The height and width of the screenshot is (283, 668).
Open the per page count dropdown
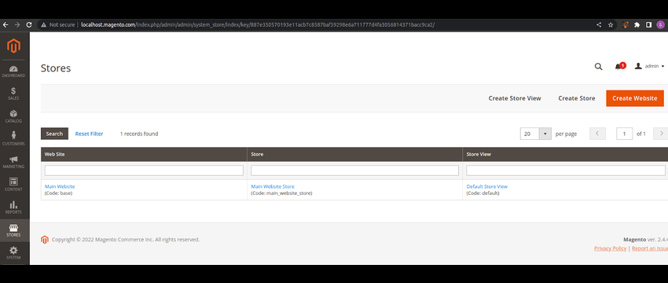pyautogui.click(x=545, y=134)
